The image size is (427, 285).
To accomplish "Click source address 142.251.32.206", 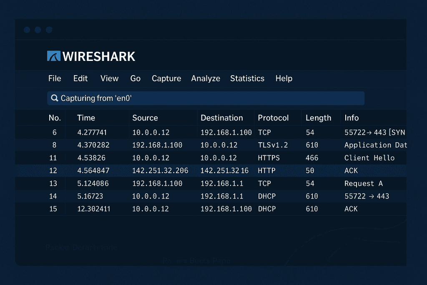I will pos(160,171).
